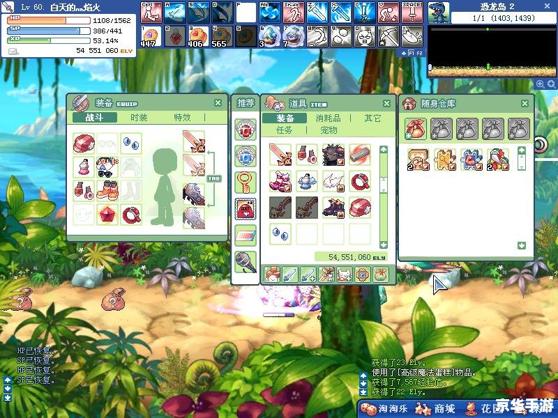
Task: Click the red cap in equipment slots
Action: [84, 144]
